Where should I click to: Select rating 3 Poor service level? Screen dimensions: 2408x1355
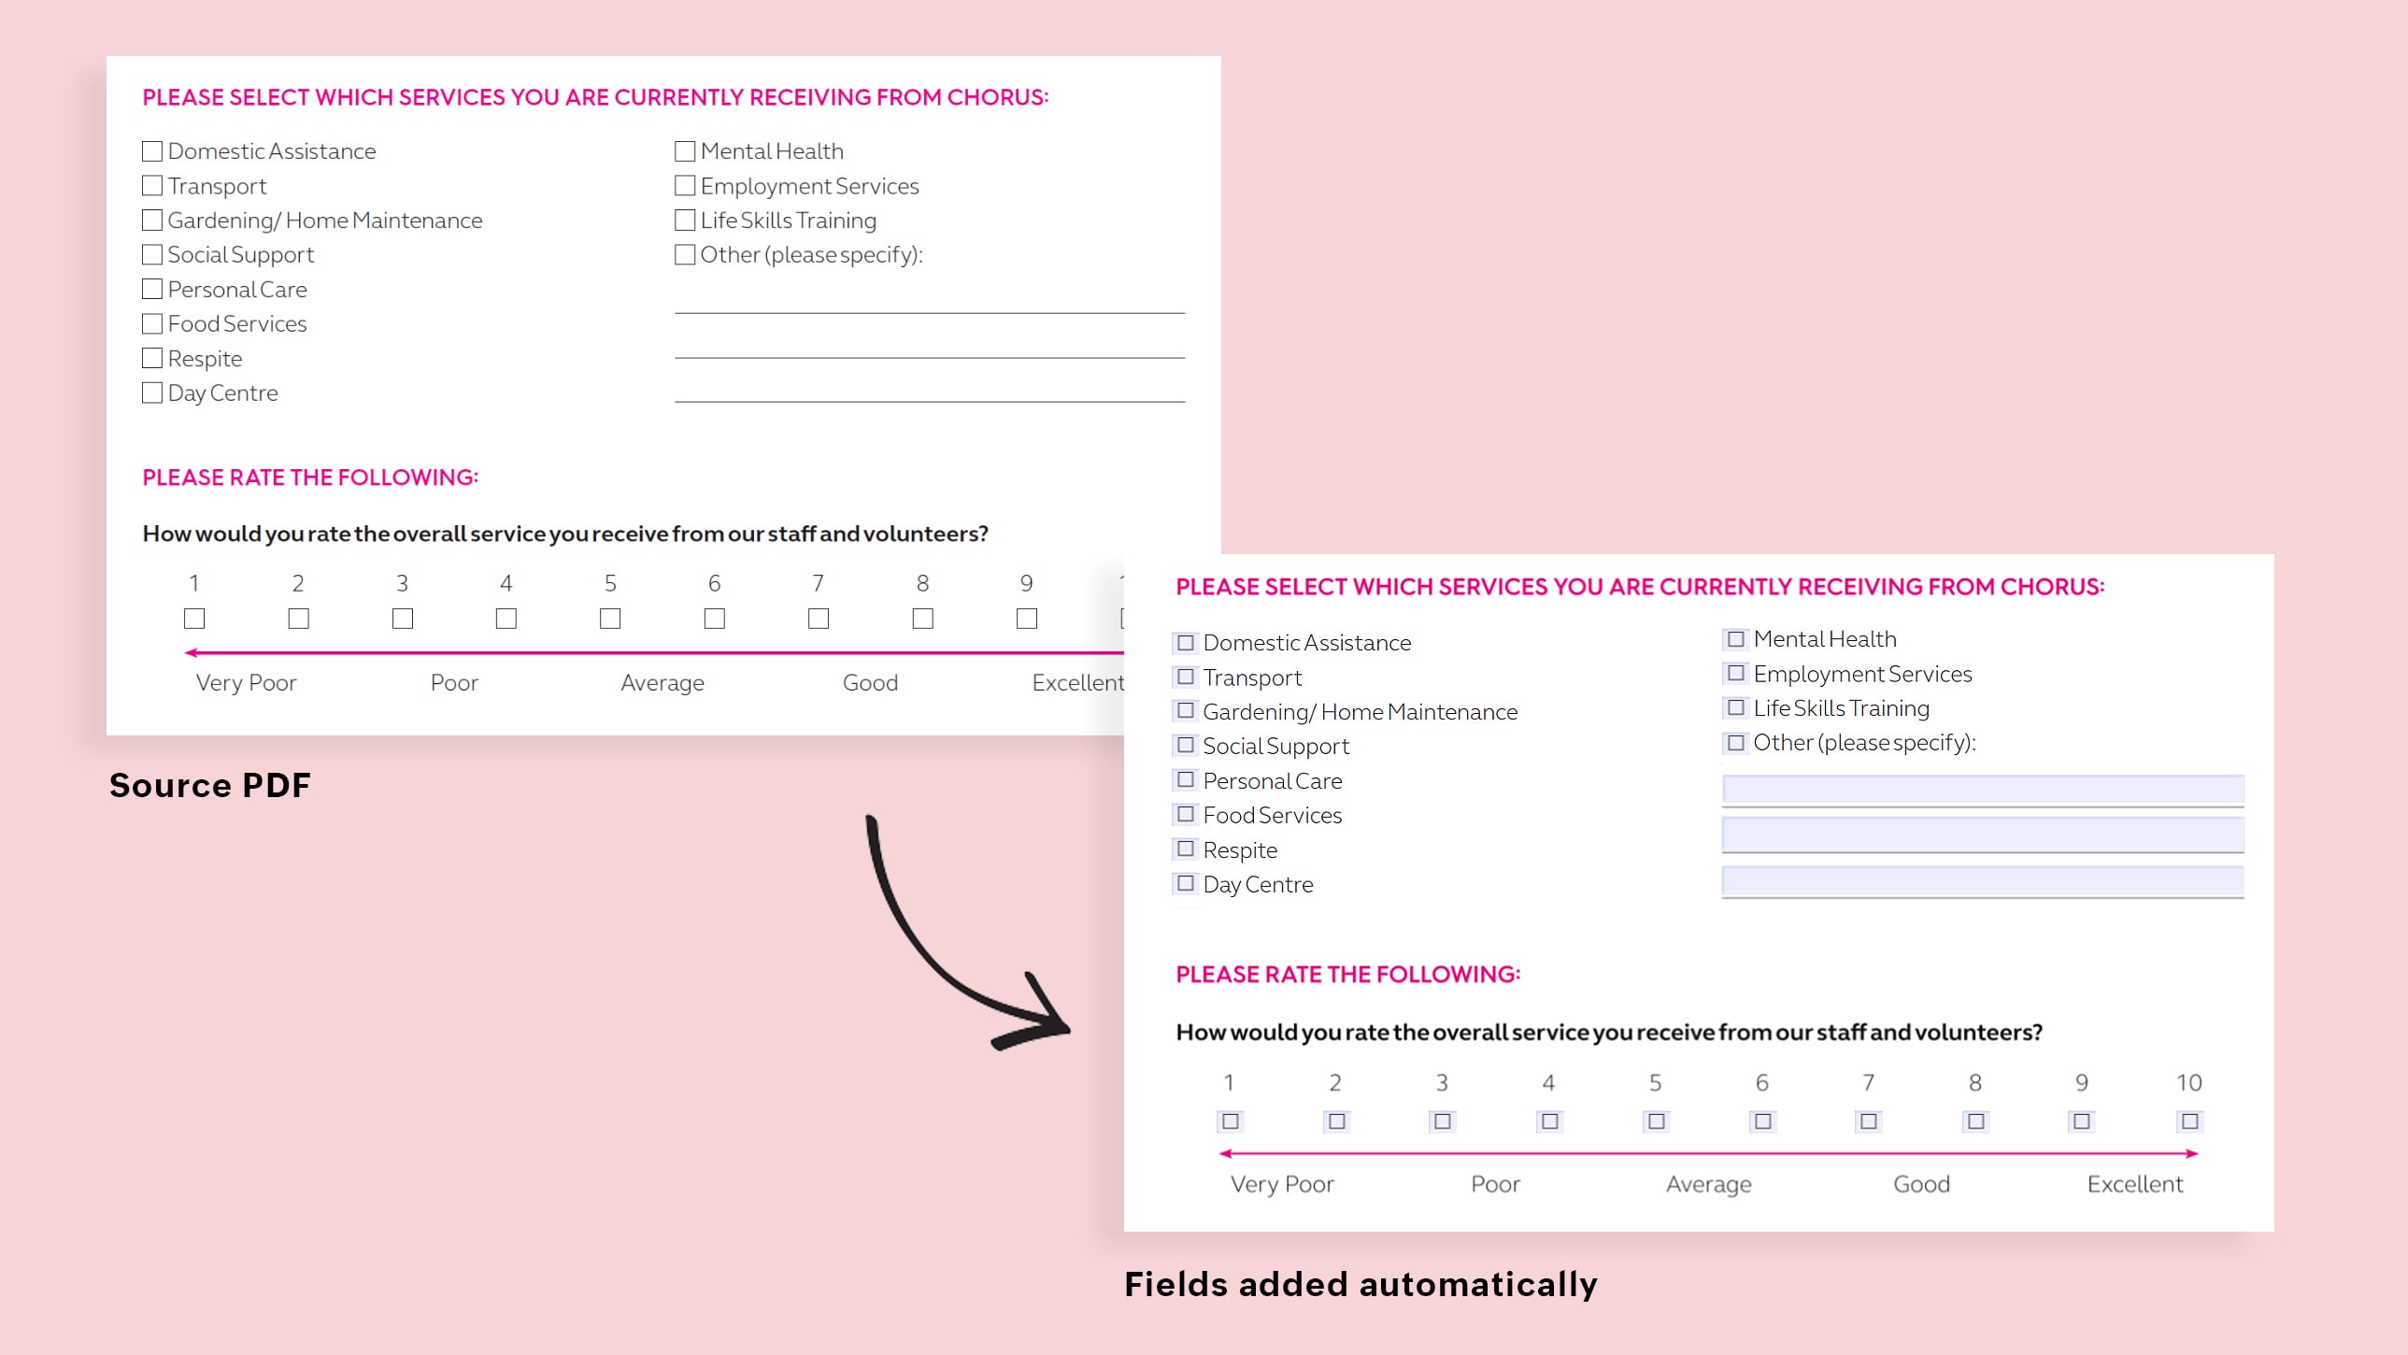(1441, 1120)
